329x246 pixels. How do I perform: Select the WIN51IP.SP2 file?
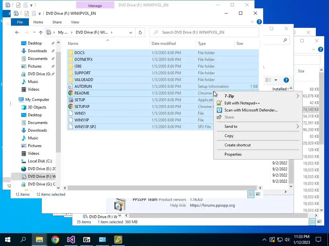pos(140,127)
